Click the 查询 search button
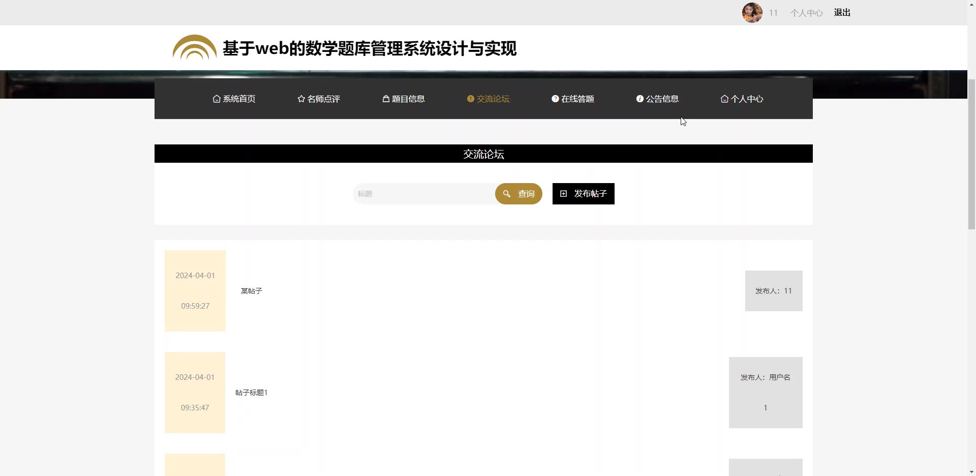The height and width of the screenshot is (476, 976). pos(518,194)
